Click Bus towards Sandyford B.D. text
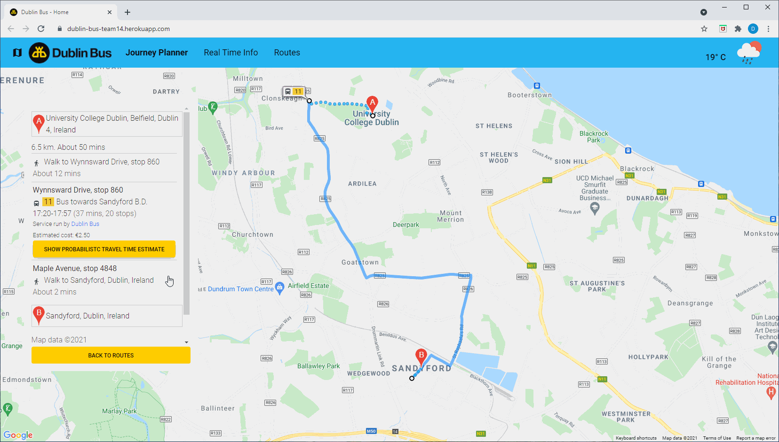The width and height of the screenshot is (779, 442). pyautogui.click(x=102, y=202)
